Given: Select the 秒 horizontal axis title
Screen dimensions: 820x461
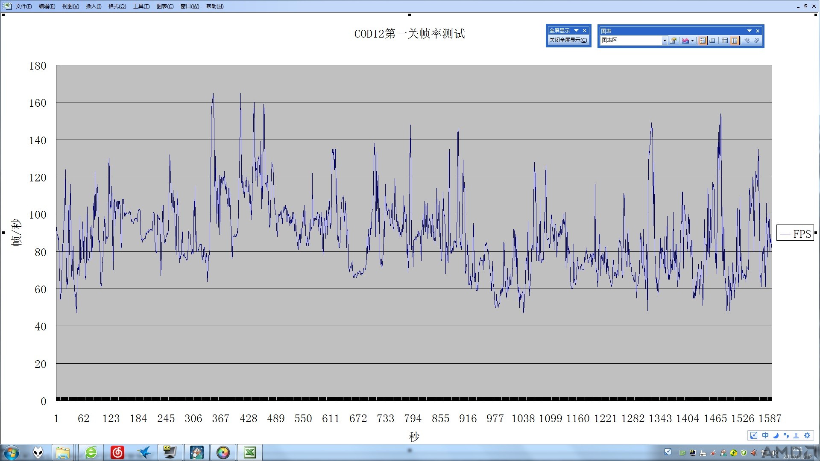Looking at the screenshot, I should 414,437.
